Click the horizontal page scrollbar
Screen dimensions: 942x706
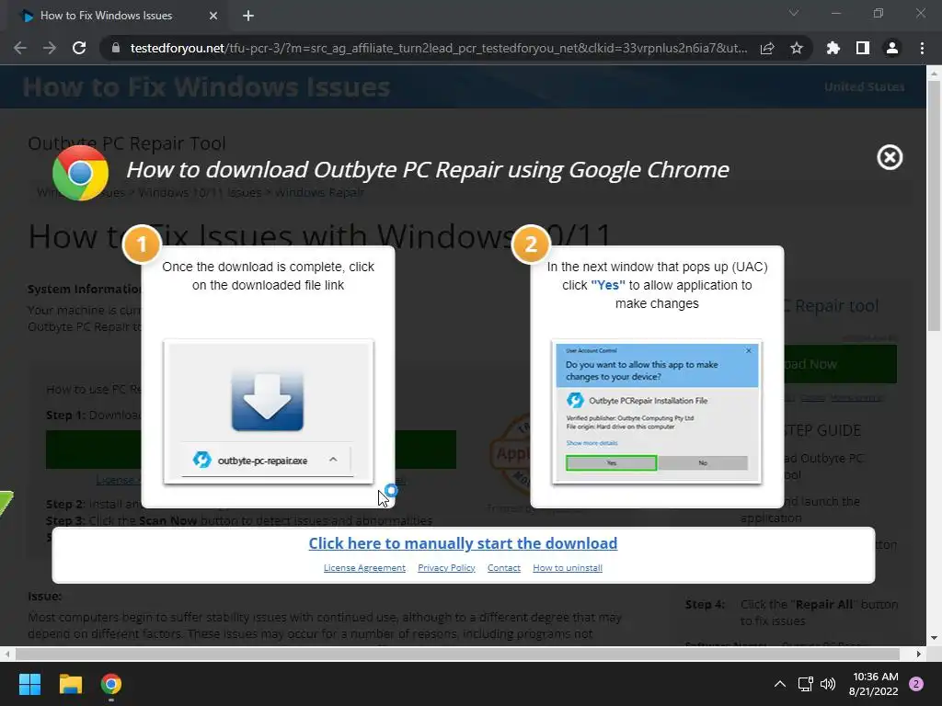457,654
